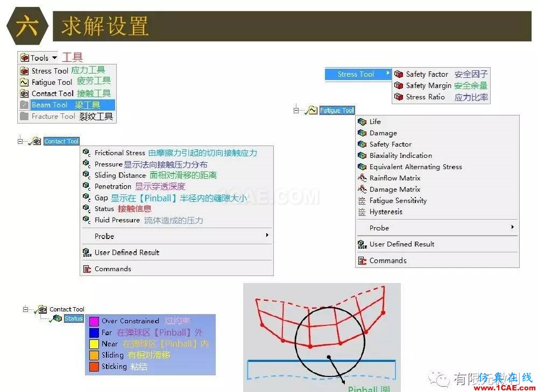This screenshot has width=538, height=392.
Task: Expand Probe submenu in Fatigue menu
Action: coord(437,228)
